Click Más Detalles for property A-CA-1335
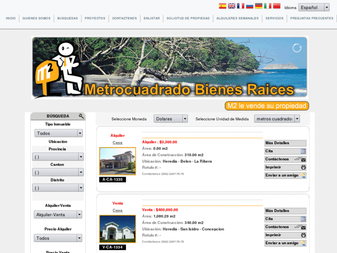This screenshot has height=253, width=337. (x=286, y=143)
